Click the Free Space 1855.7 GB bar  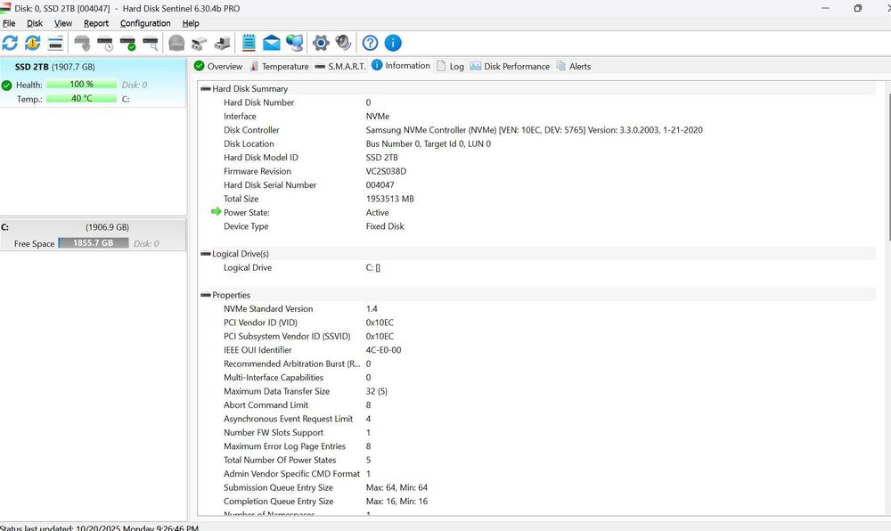coord(94,243)
